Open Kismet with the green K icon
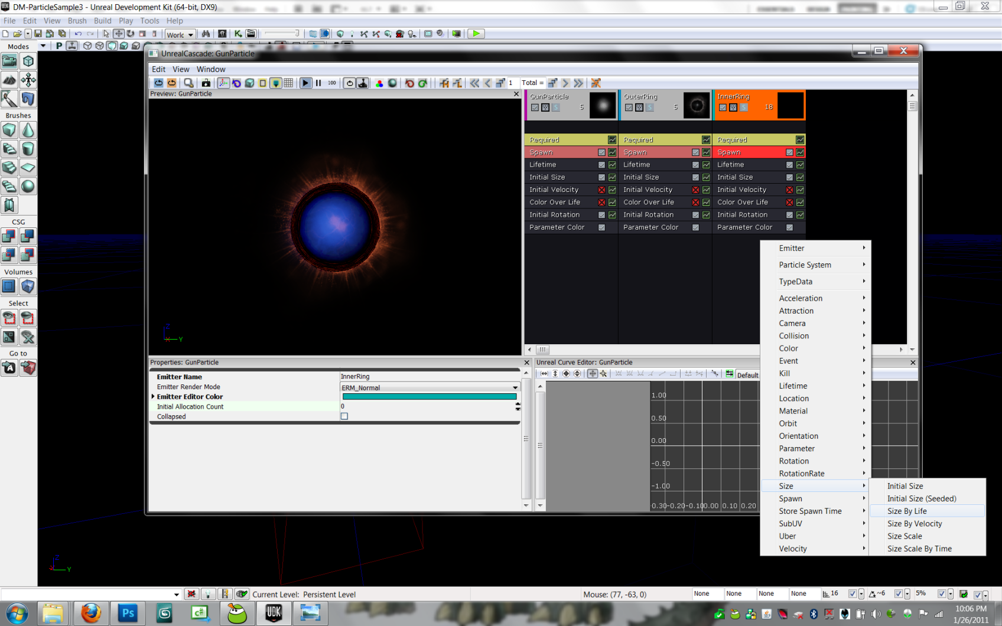The image size is (1002, 626). [238, 34]
